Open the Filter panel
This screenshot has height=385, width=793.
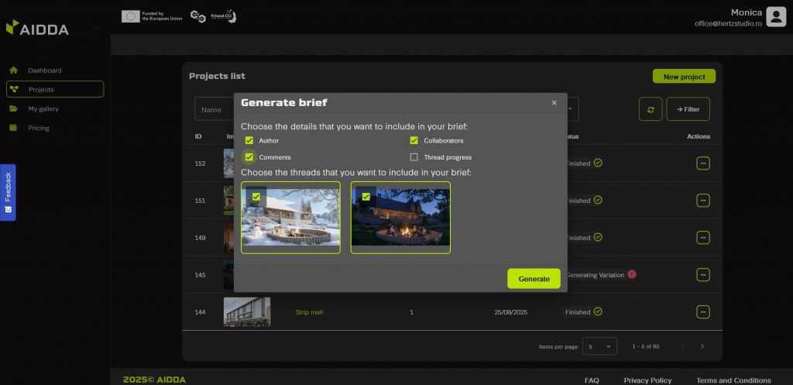(x=688, y=109)
